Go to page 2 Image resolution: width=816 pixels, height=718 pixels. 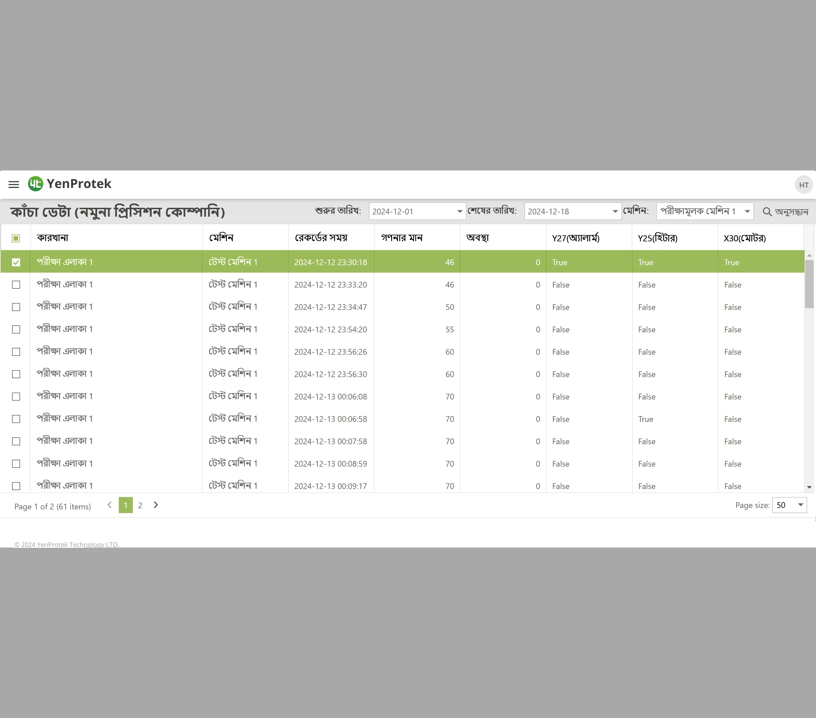coord(140,505)
